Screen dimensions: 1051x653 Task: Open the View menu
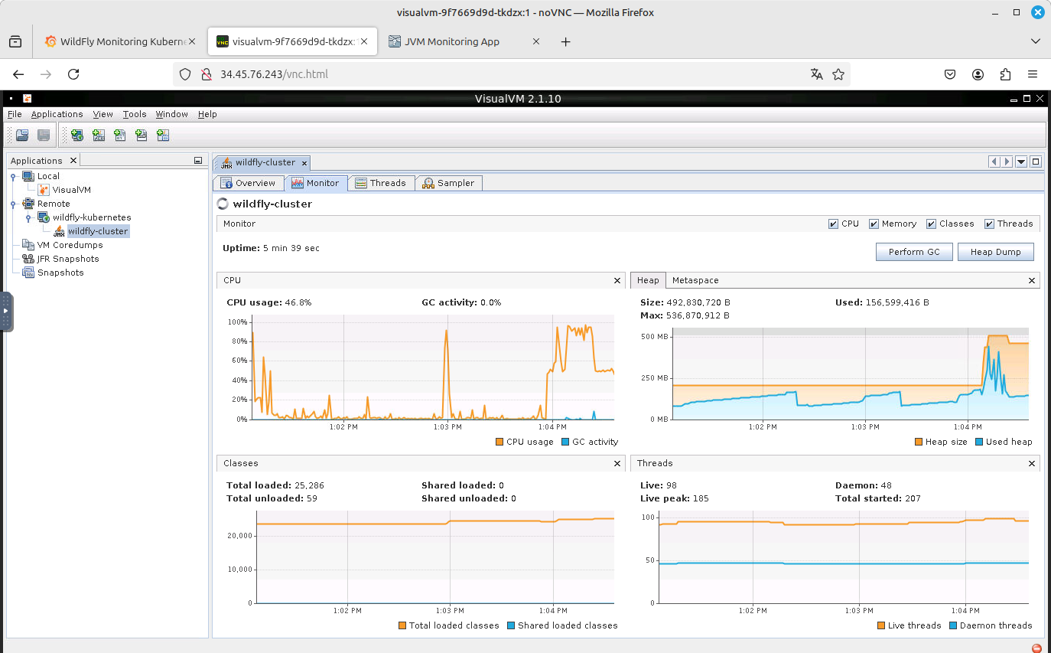103,114
